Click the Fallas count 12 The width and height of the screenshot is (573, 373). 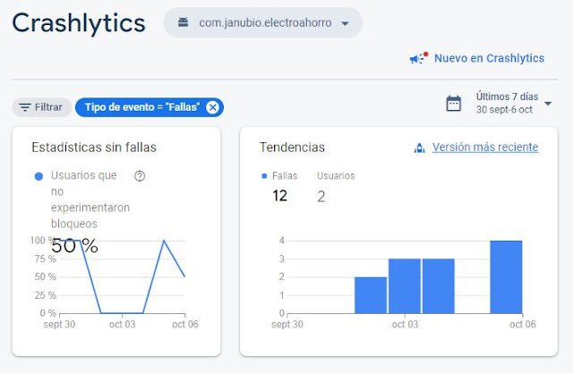[280, 196]
